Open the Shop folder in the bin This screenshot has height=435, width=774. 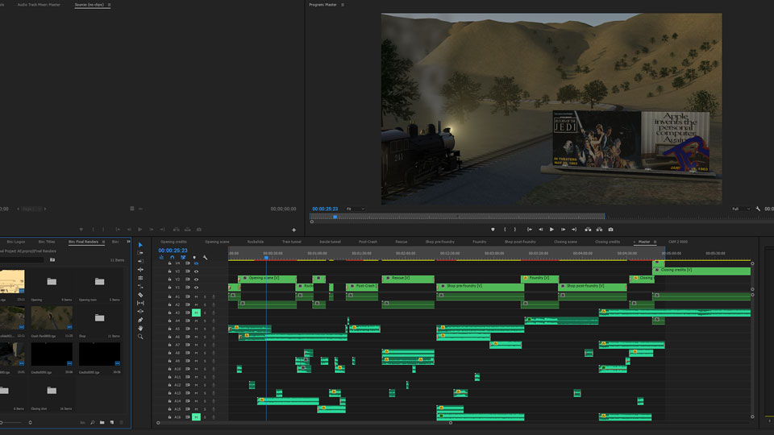pyautogui.click(x=99, y=318)
